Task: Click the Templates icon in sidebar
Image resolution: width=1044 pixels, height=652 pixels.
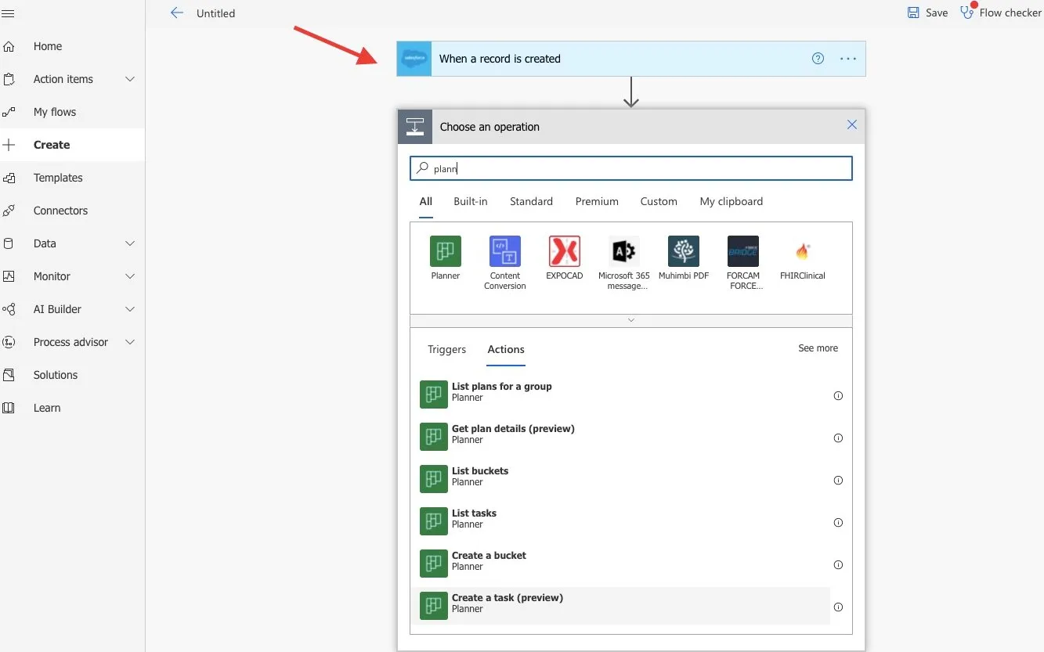Action: pos(9,178)
